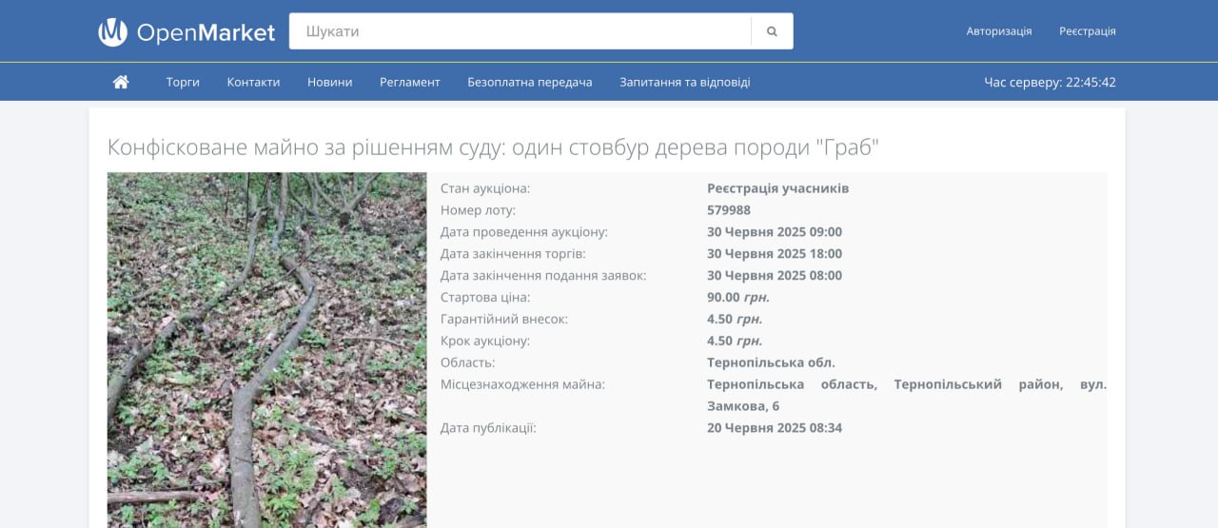Open the Авторизація login link
The height and width of the screenshot is (528, 1218).
998,31
